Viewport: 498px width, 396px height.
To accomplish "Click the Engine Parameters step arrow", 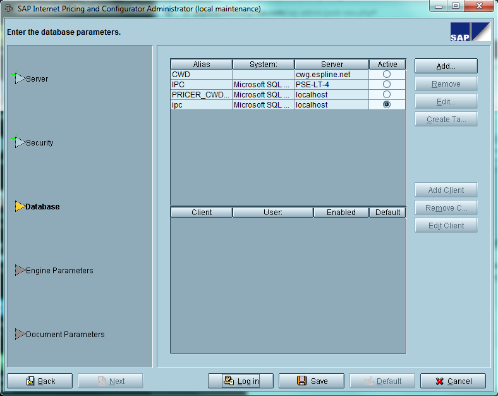I will coord(20,270).
